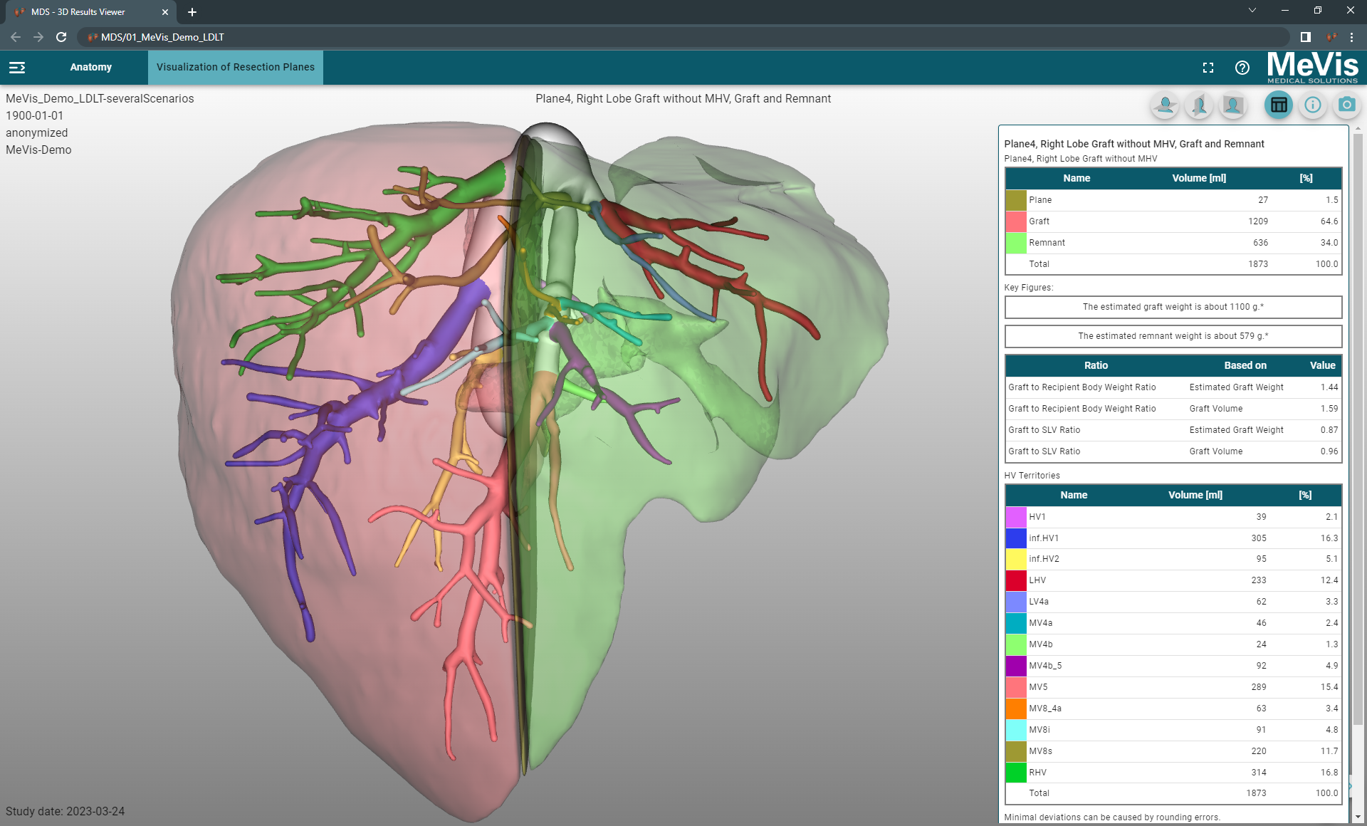Image resolution: width=1367 pixels, height=826 pixels.
Task: Click the MV5 percentage 15.4
Action: 1329,687
